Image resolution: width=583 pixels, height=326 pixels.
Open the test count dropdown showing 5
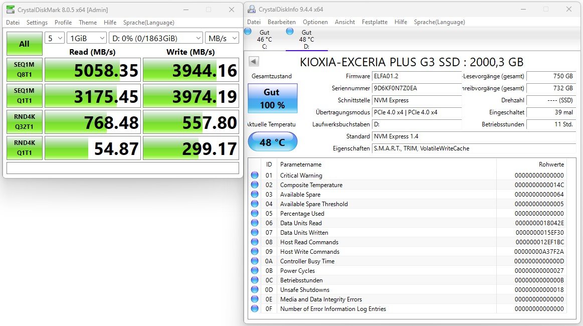[54, 38]
